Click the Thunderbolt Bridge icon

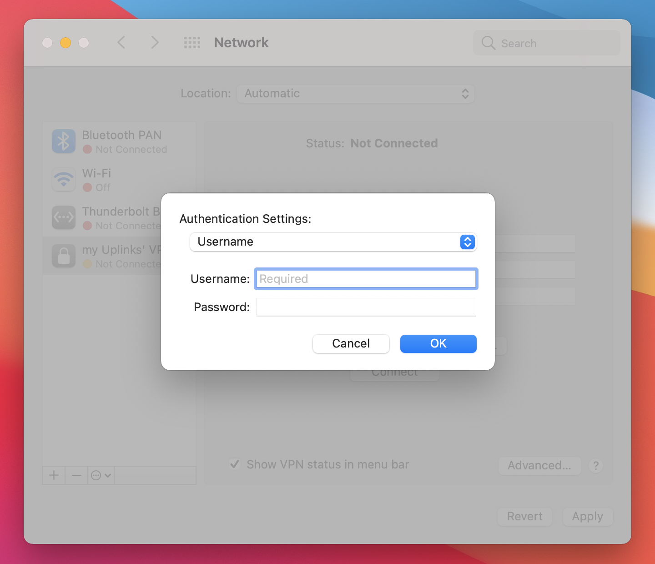[64, 217]
